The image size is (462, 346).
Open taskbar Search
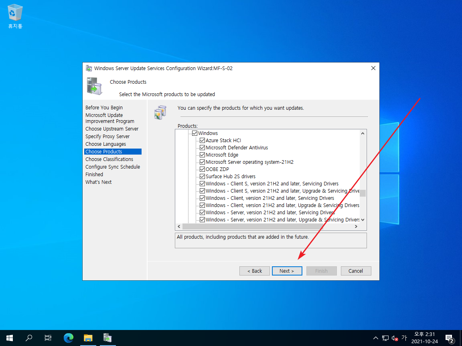29,338
